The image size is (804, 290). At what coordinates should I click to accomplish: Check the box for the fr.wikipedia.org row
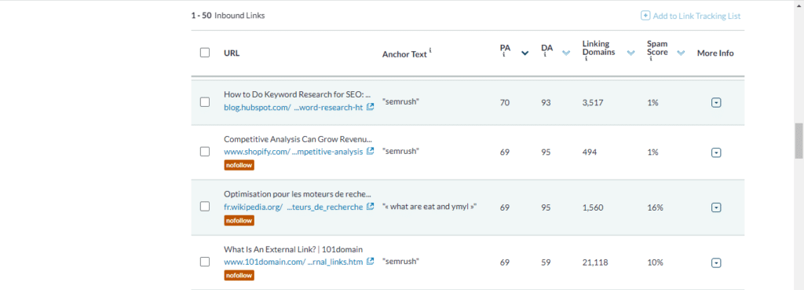pyautogui.click(x=205, y=207)
